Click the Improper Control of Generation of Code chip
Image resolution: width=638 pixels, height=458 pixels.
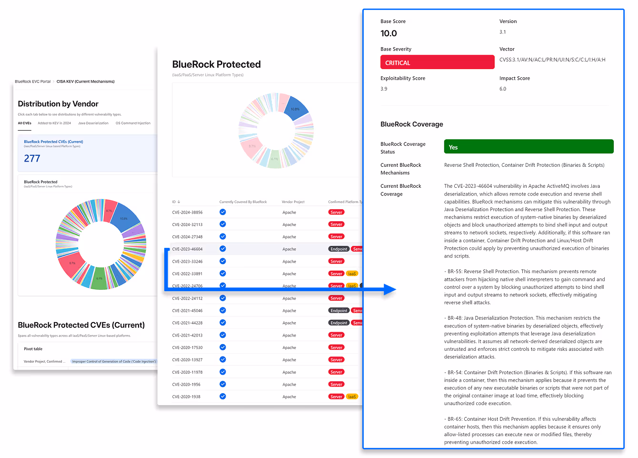coord(114,361)
